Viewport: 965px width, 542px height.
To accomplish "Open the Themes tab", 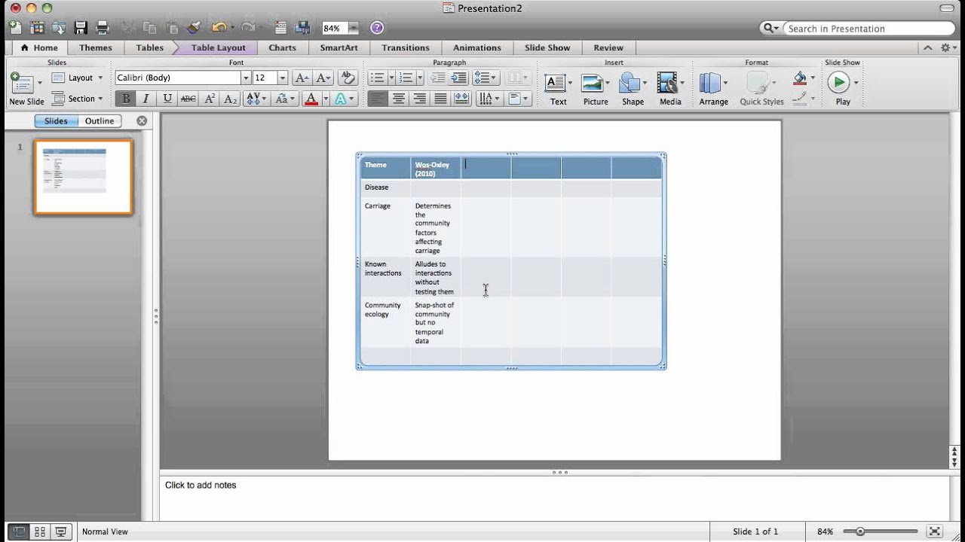I will 96,47.
